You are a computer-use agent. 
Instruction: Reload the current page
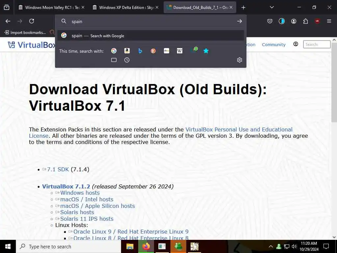(x=32, y=21)
